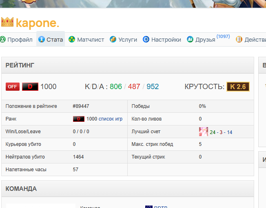266x208 pixels.
Task: Select the Стата tab
Action: point(51,39)
